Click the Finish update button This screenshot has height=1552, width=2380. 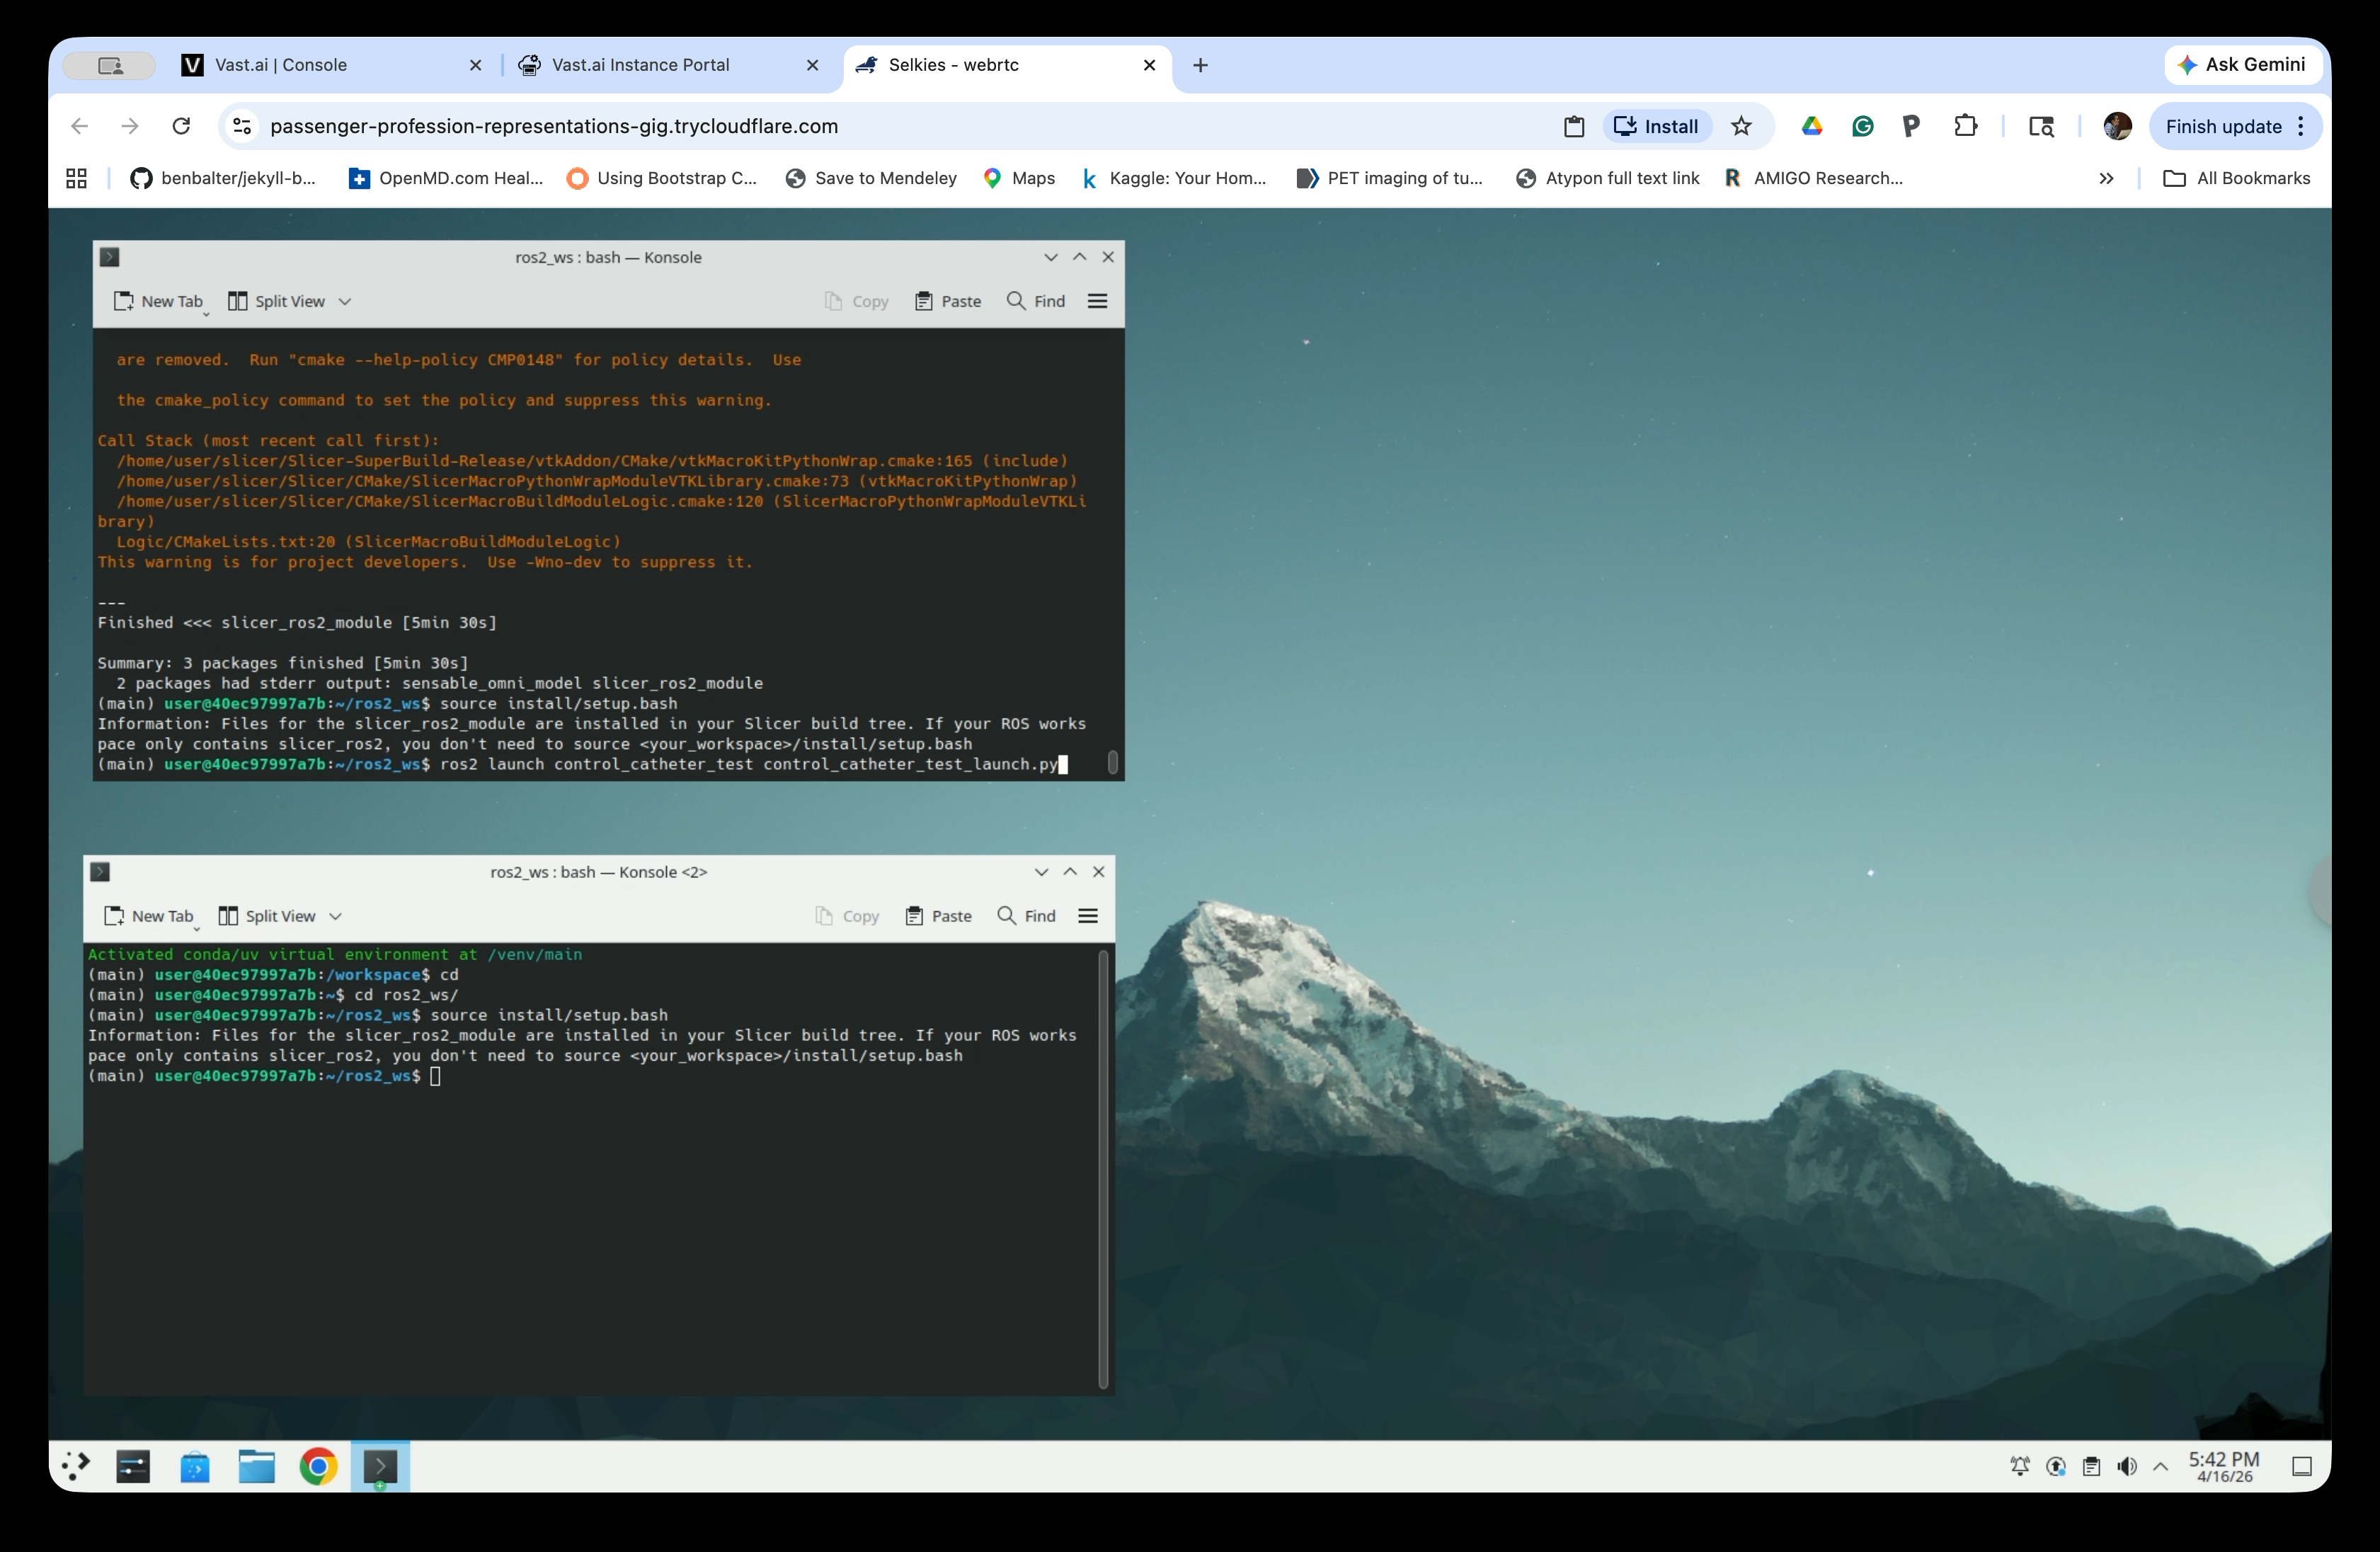click(x=2225, y=126)
